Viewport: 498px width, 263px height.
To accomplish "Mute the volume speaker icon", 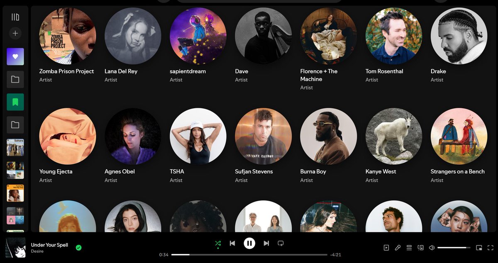I will pyautogui.click(x=432, y=248).
